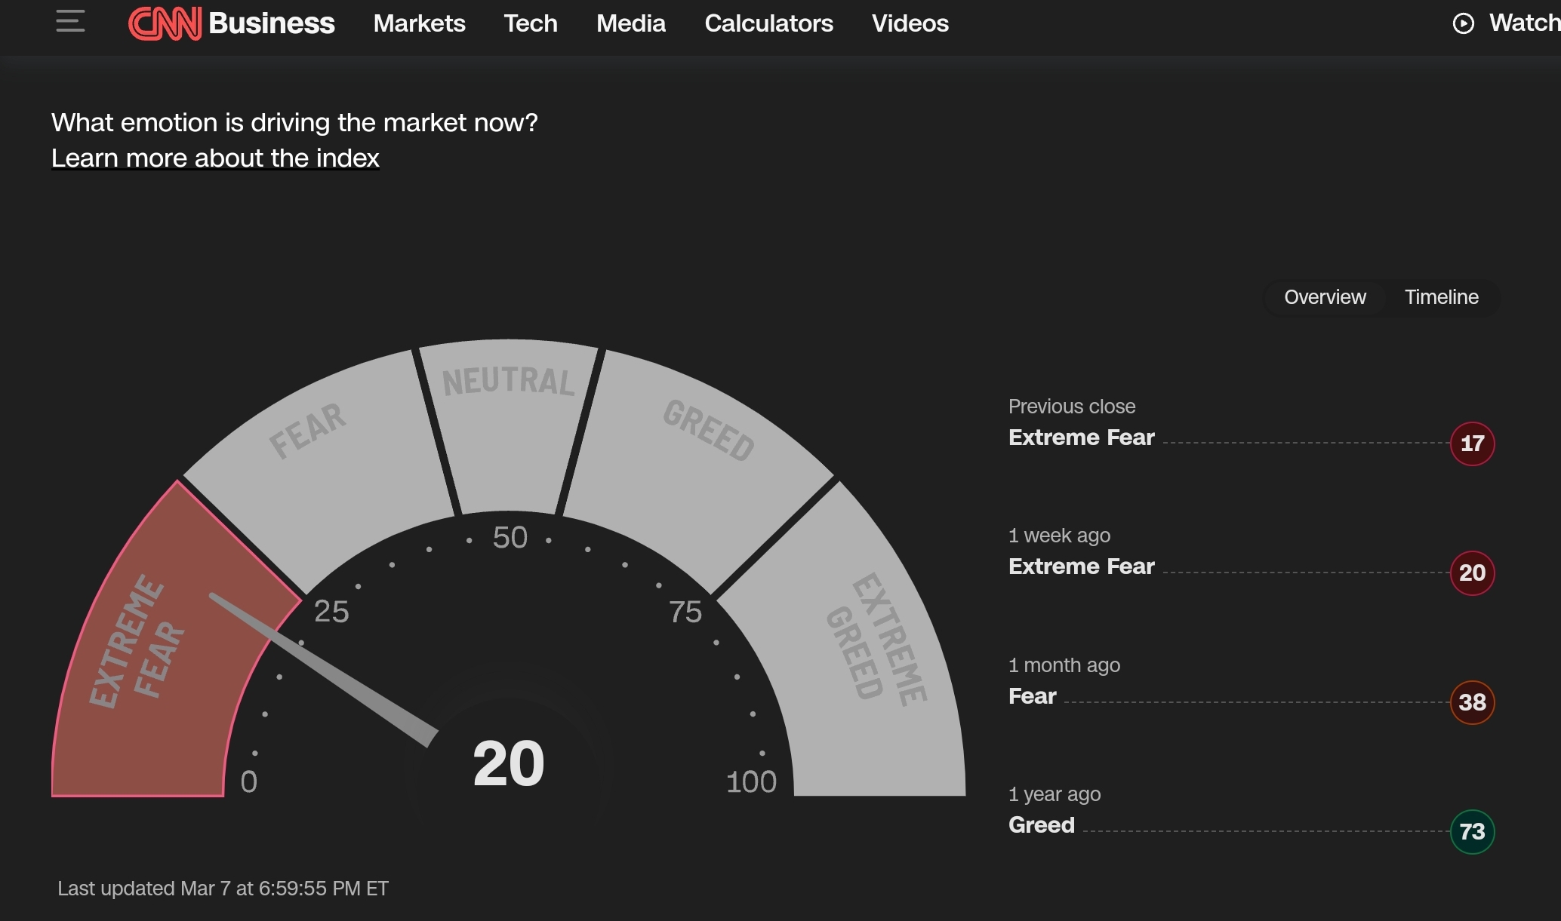Click the Previous close label
Screen dimensions: 1561x921
1072,407
